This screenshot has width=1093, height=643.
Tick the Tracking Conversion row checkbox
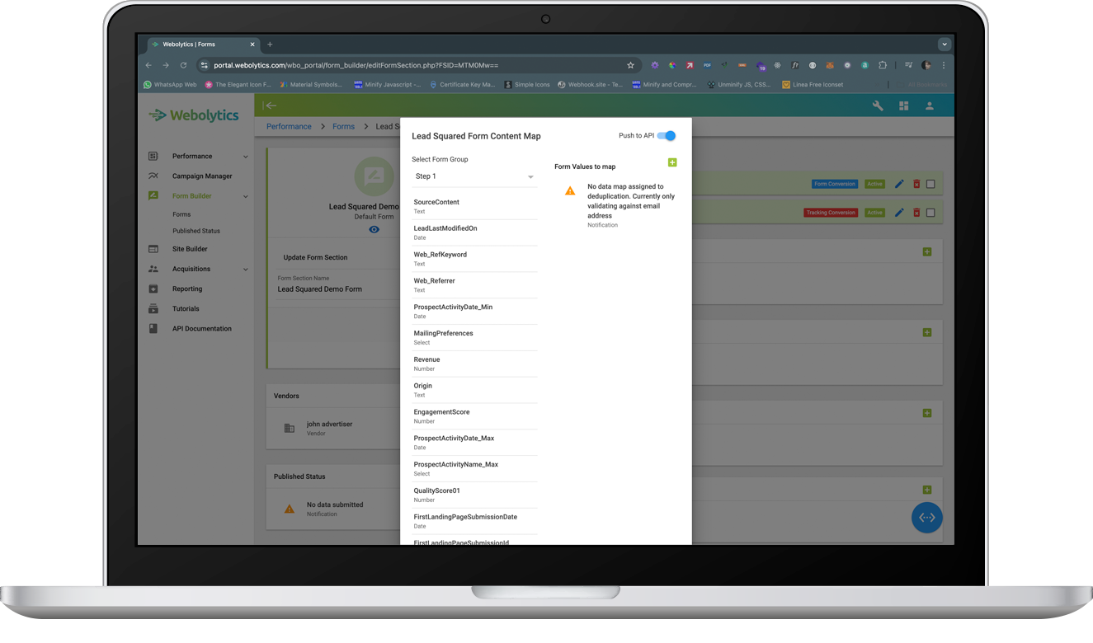pyautogui.click(x=930, y=213)
